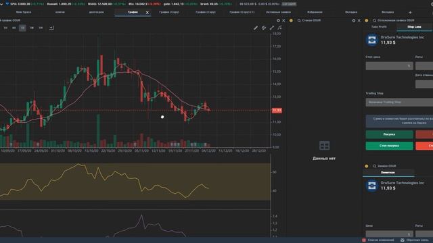Click the Btc ticker quote
This screenshot has height=243, width=433.
[x=145, y=4]
